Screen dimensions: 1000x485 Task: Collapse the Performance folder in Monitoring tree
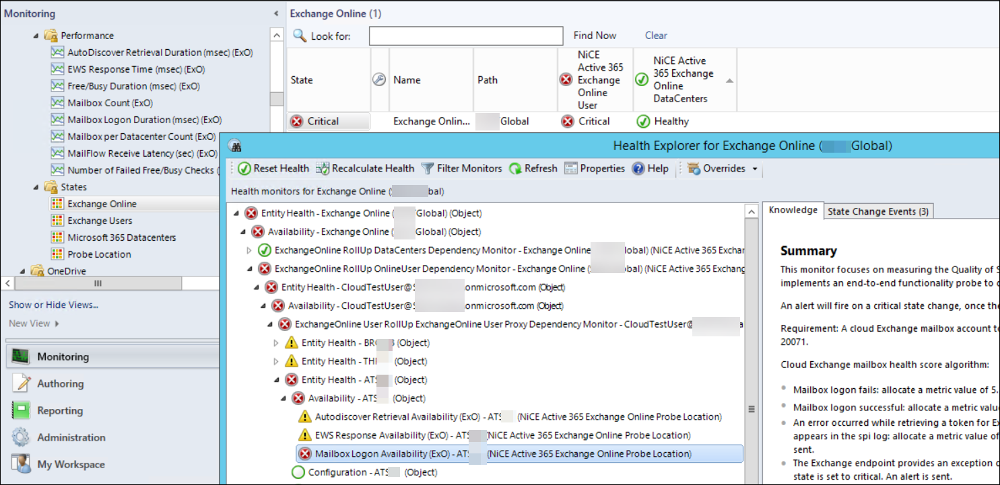pyautogui.click(x=36, y=35)
